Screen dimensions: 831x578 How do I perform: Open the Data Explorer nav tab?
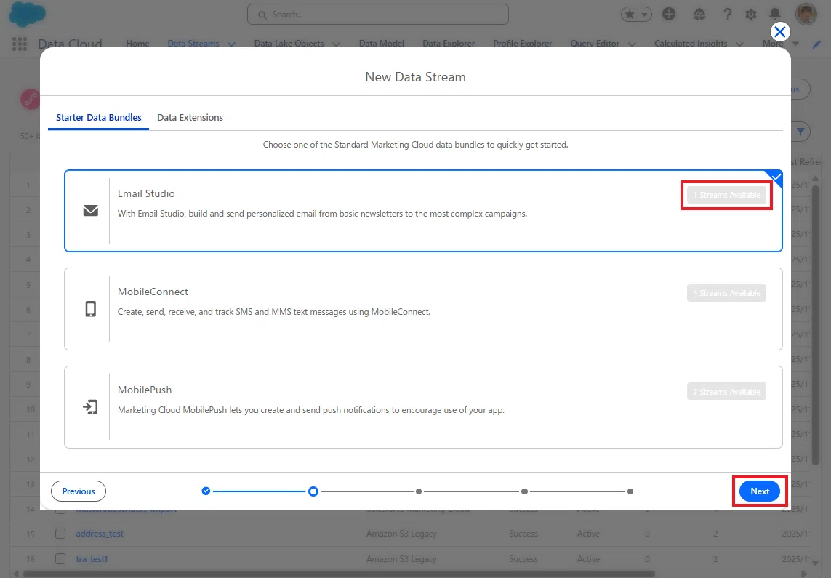point(449,44)
